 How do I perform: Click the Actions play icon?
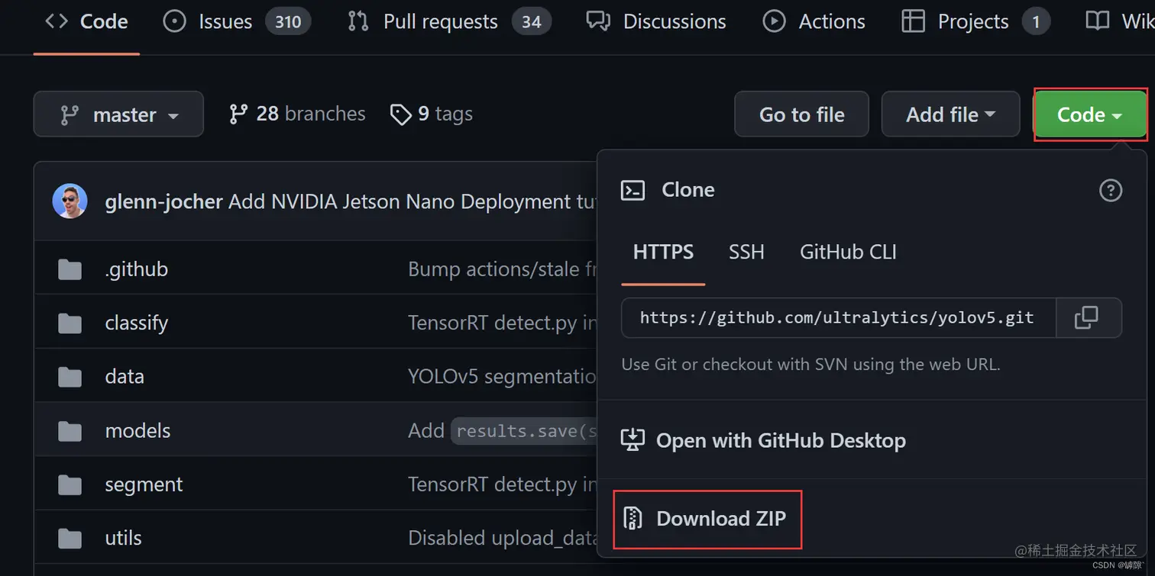(775, 21)
